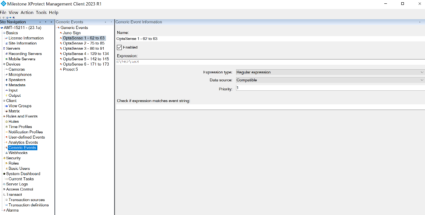Screen dimensions: 425x215
Task: Click the System Dashboard icon
Action: click(4, 174)
